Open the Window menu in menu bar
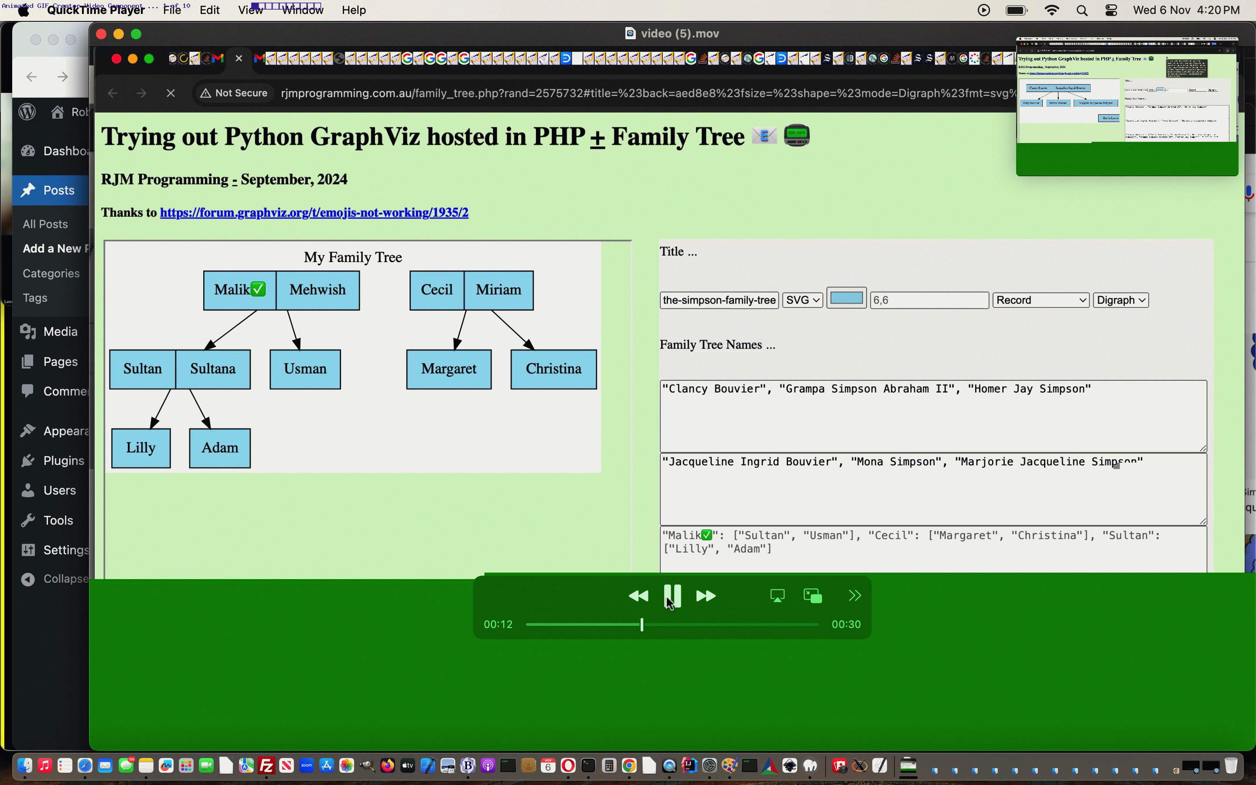Screen dimensions: 1256x785 [x=303, y=10]
